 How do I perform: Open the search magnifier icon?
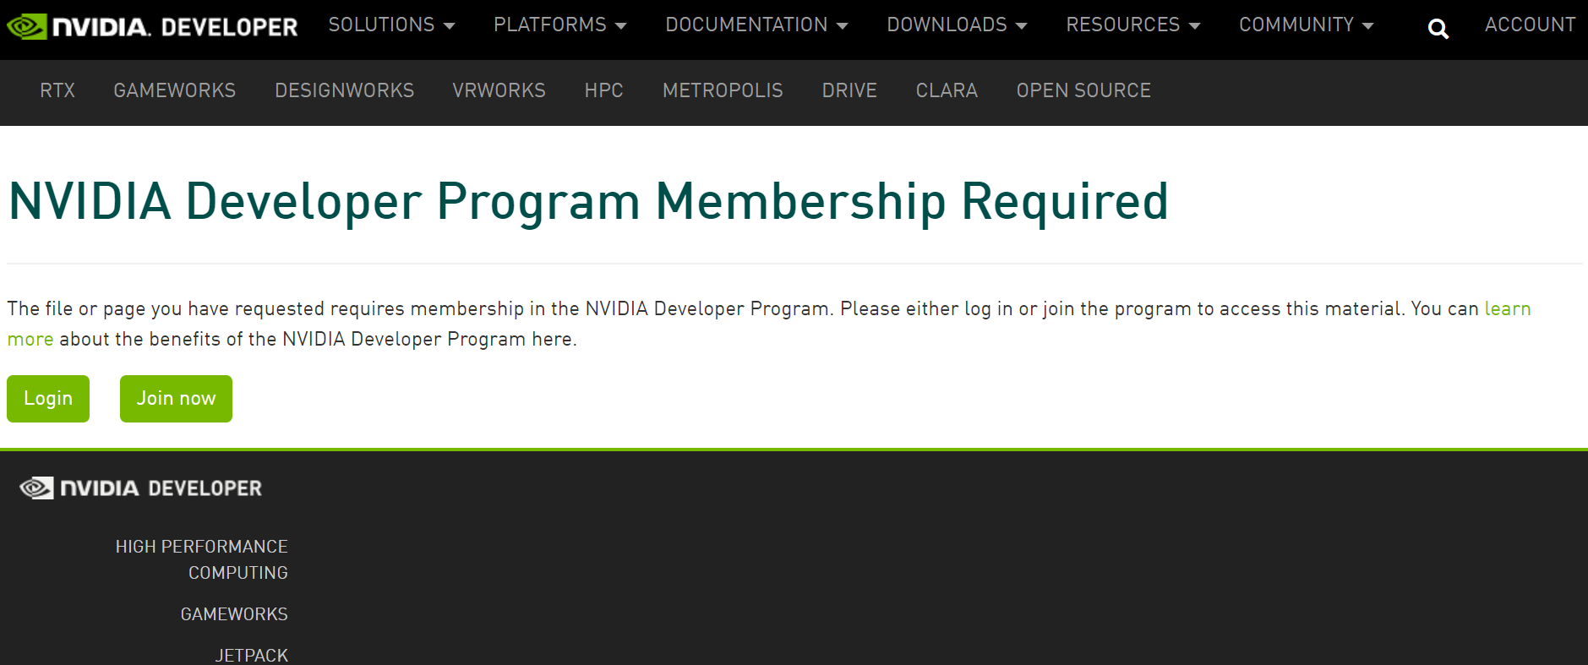[x=1438, y=30]
